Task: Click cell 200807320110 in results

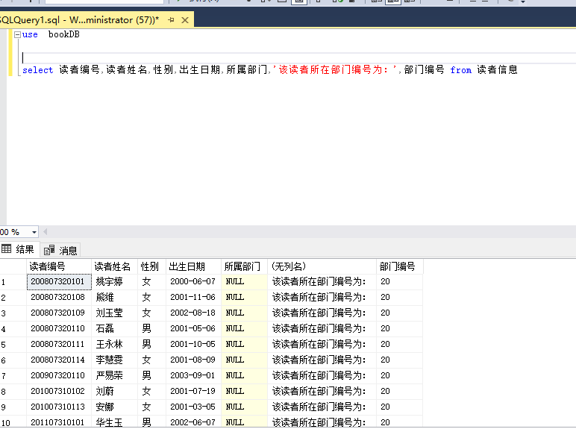Action: coord(59,329)
